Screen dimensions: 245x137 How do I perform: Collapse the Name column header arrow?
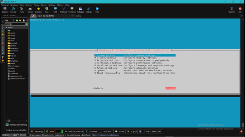(7, 27)
